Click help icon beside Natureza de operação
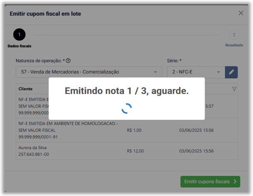 pyautogui.click(x=68, y=61)
